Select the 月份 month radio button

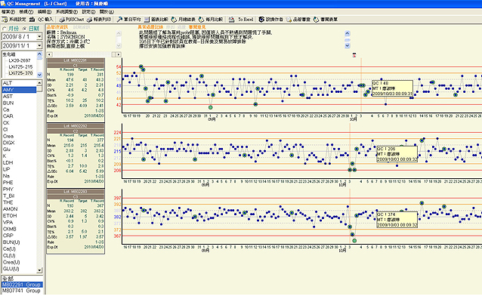coord(5,29)
